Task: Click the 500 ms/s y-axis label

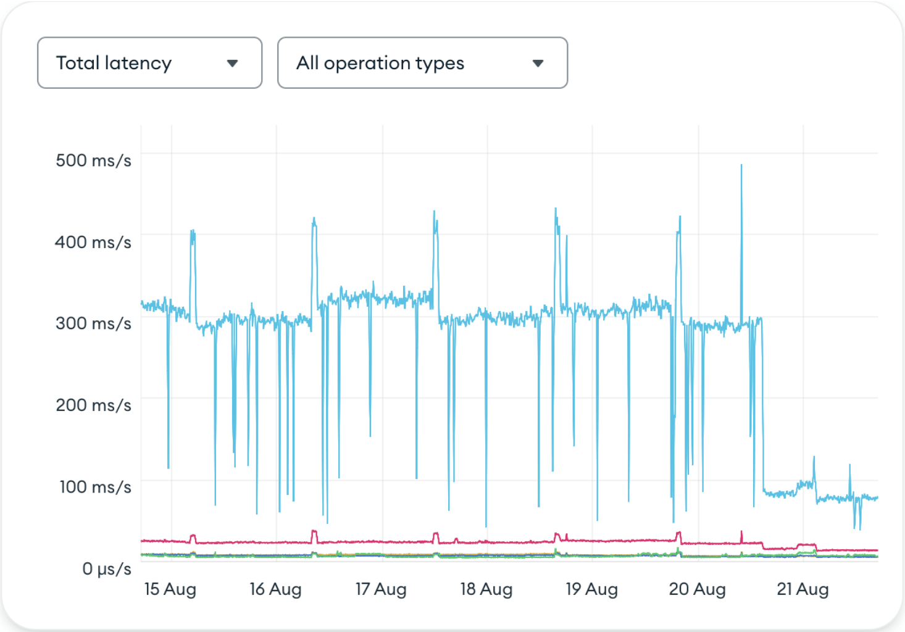Action: point(93,160)
